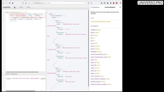Viewport: 164px width, 92px height.
Task: Open String type of priskribo_Enhavo_Icontains argument
Action: (x=109, y=84)
